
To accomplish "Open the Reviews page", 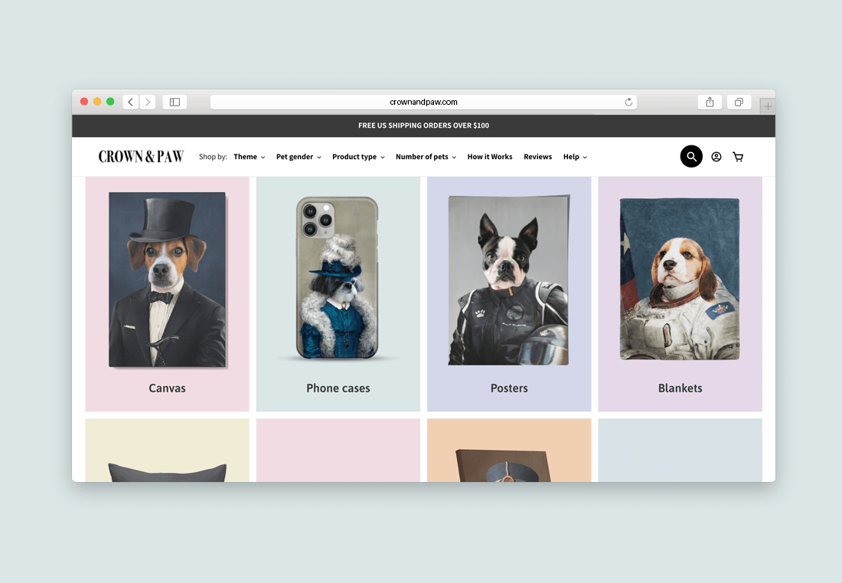I will pos(537,157).
